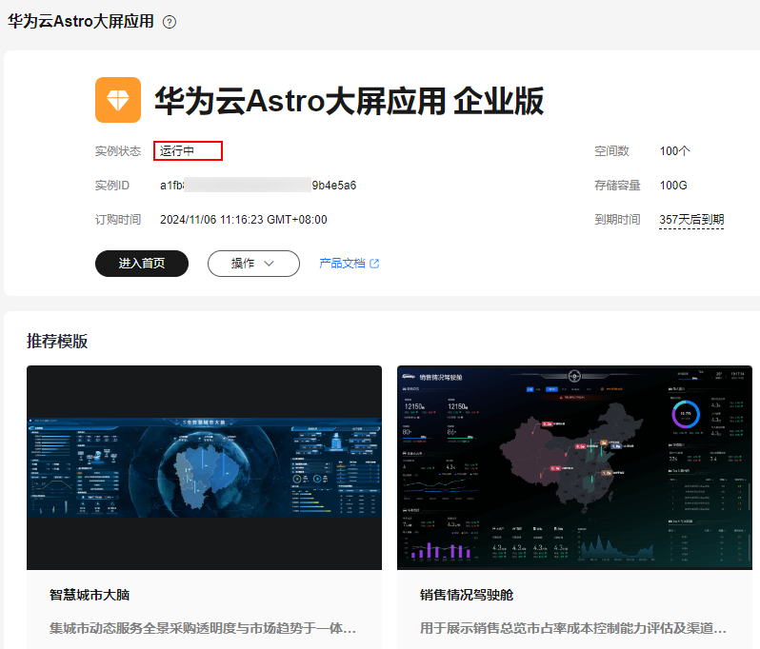
Task: Click the orange diamond product logo
Action: click(118, 100)
